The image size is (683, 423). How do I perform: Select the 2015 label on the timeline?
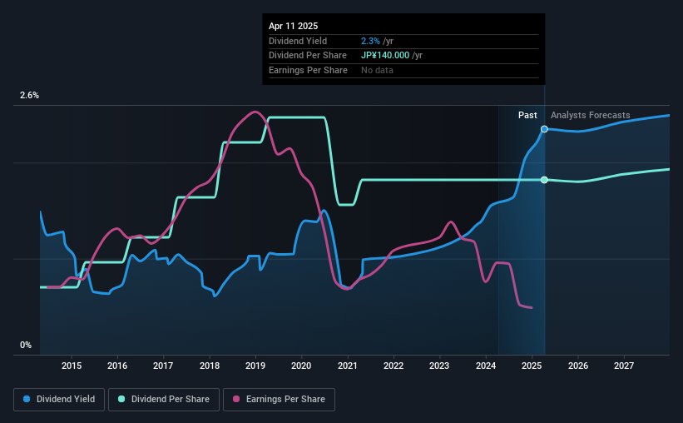point(72,366)
